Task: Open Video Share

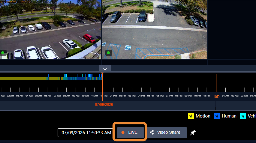Action: click(x=166, y=133)
